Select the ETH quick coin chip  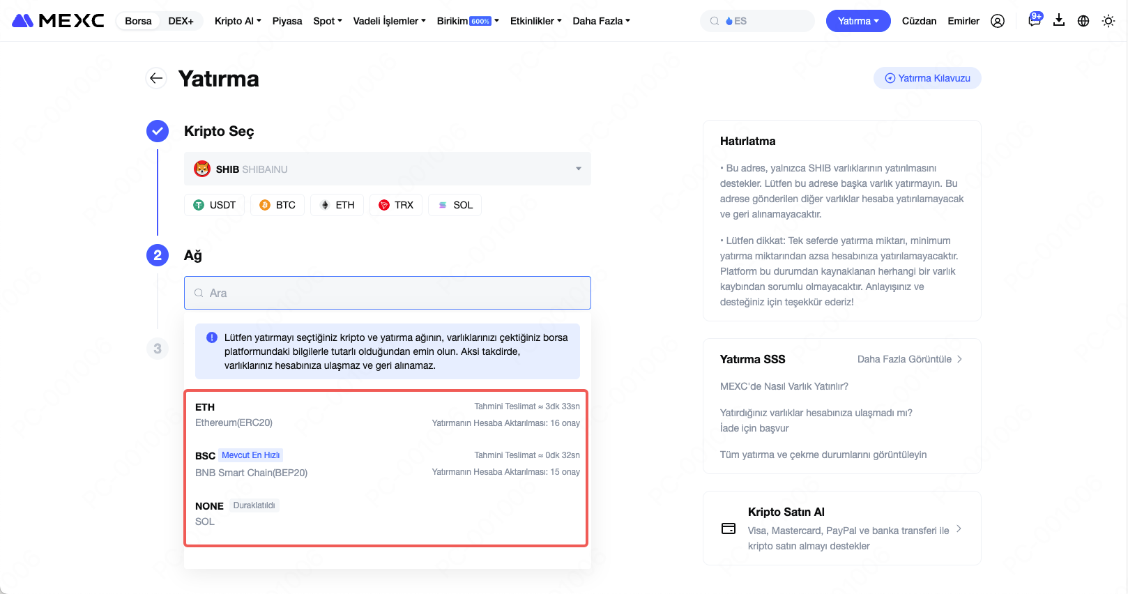[x=337, y=205]
